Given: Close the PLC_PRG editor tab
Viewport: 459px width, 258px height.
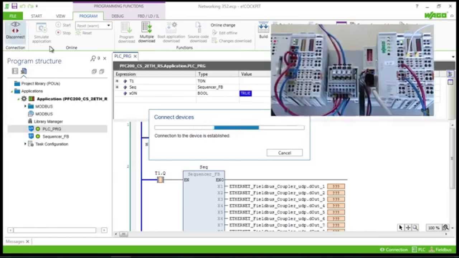Looking at the screenshot, I should 135,56.
